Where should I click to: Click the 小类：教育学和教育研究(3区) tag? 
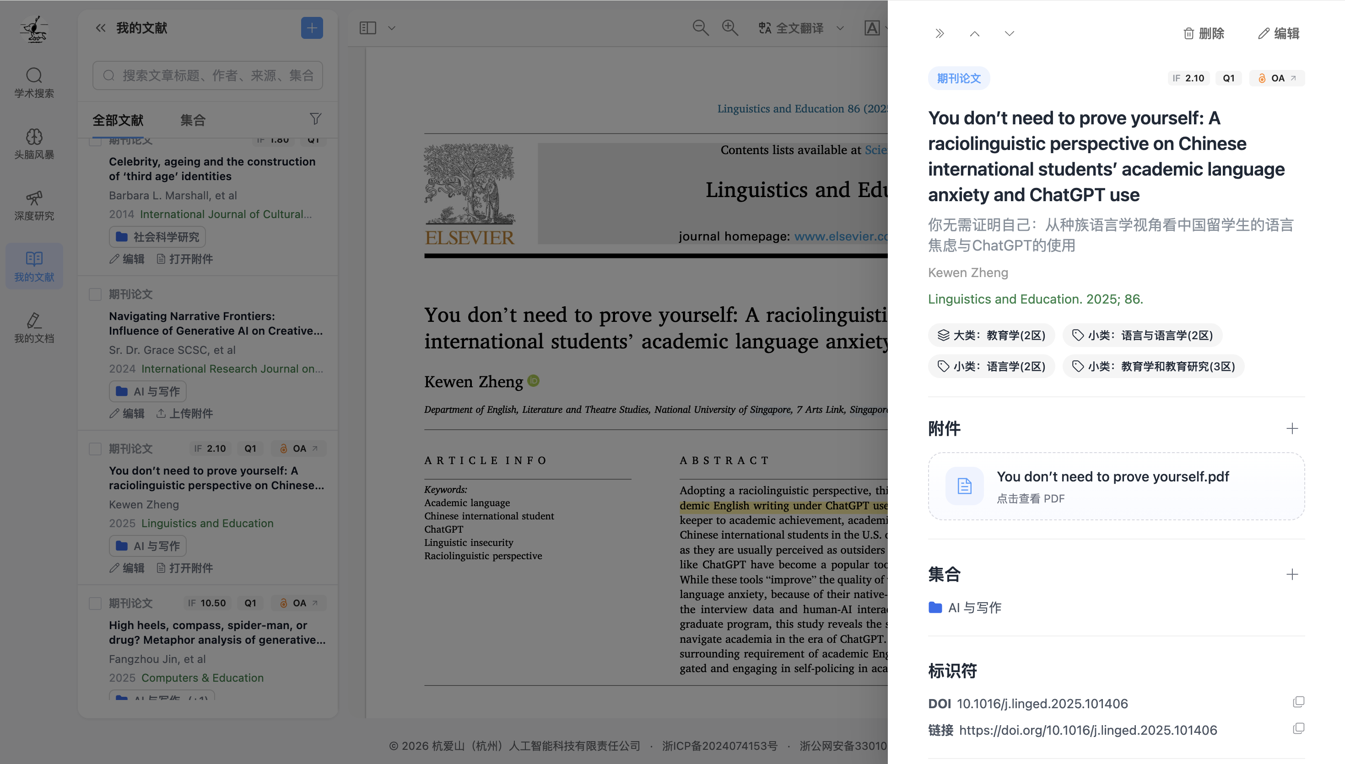[x=1153, y=366]
